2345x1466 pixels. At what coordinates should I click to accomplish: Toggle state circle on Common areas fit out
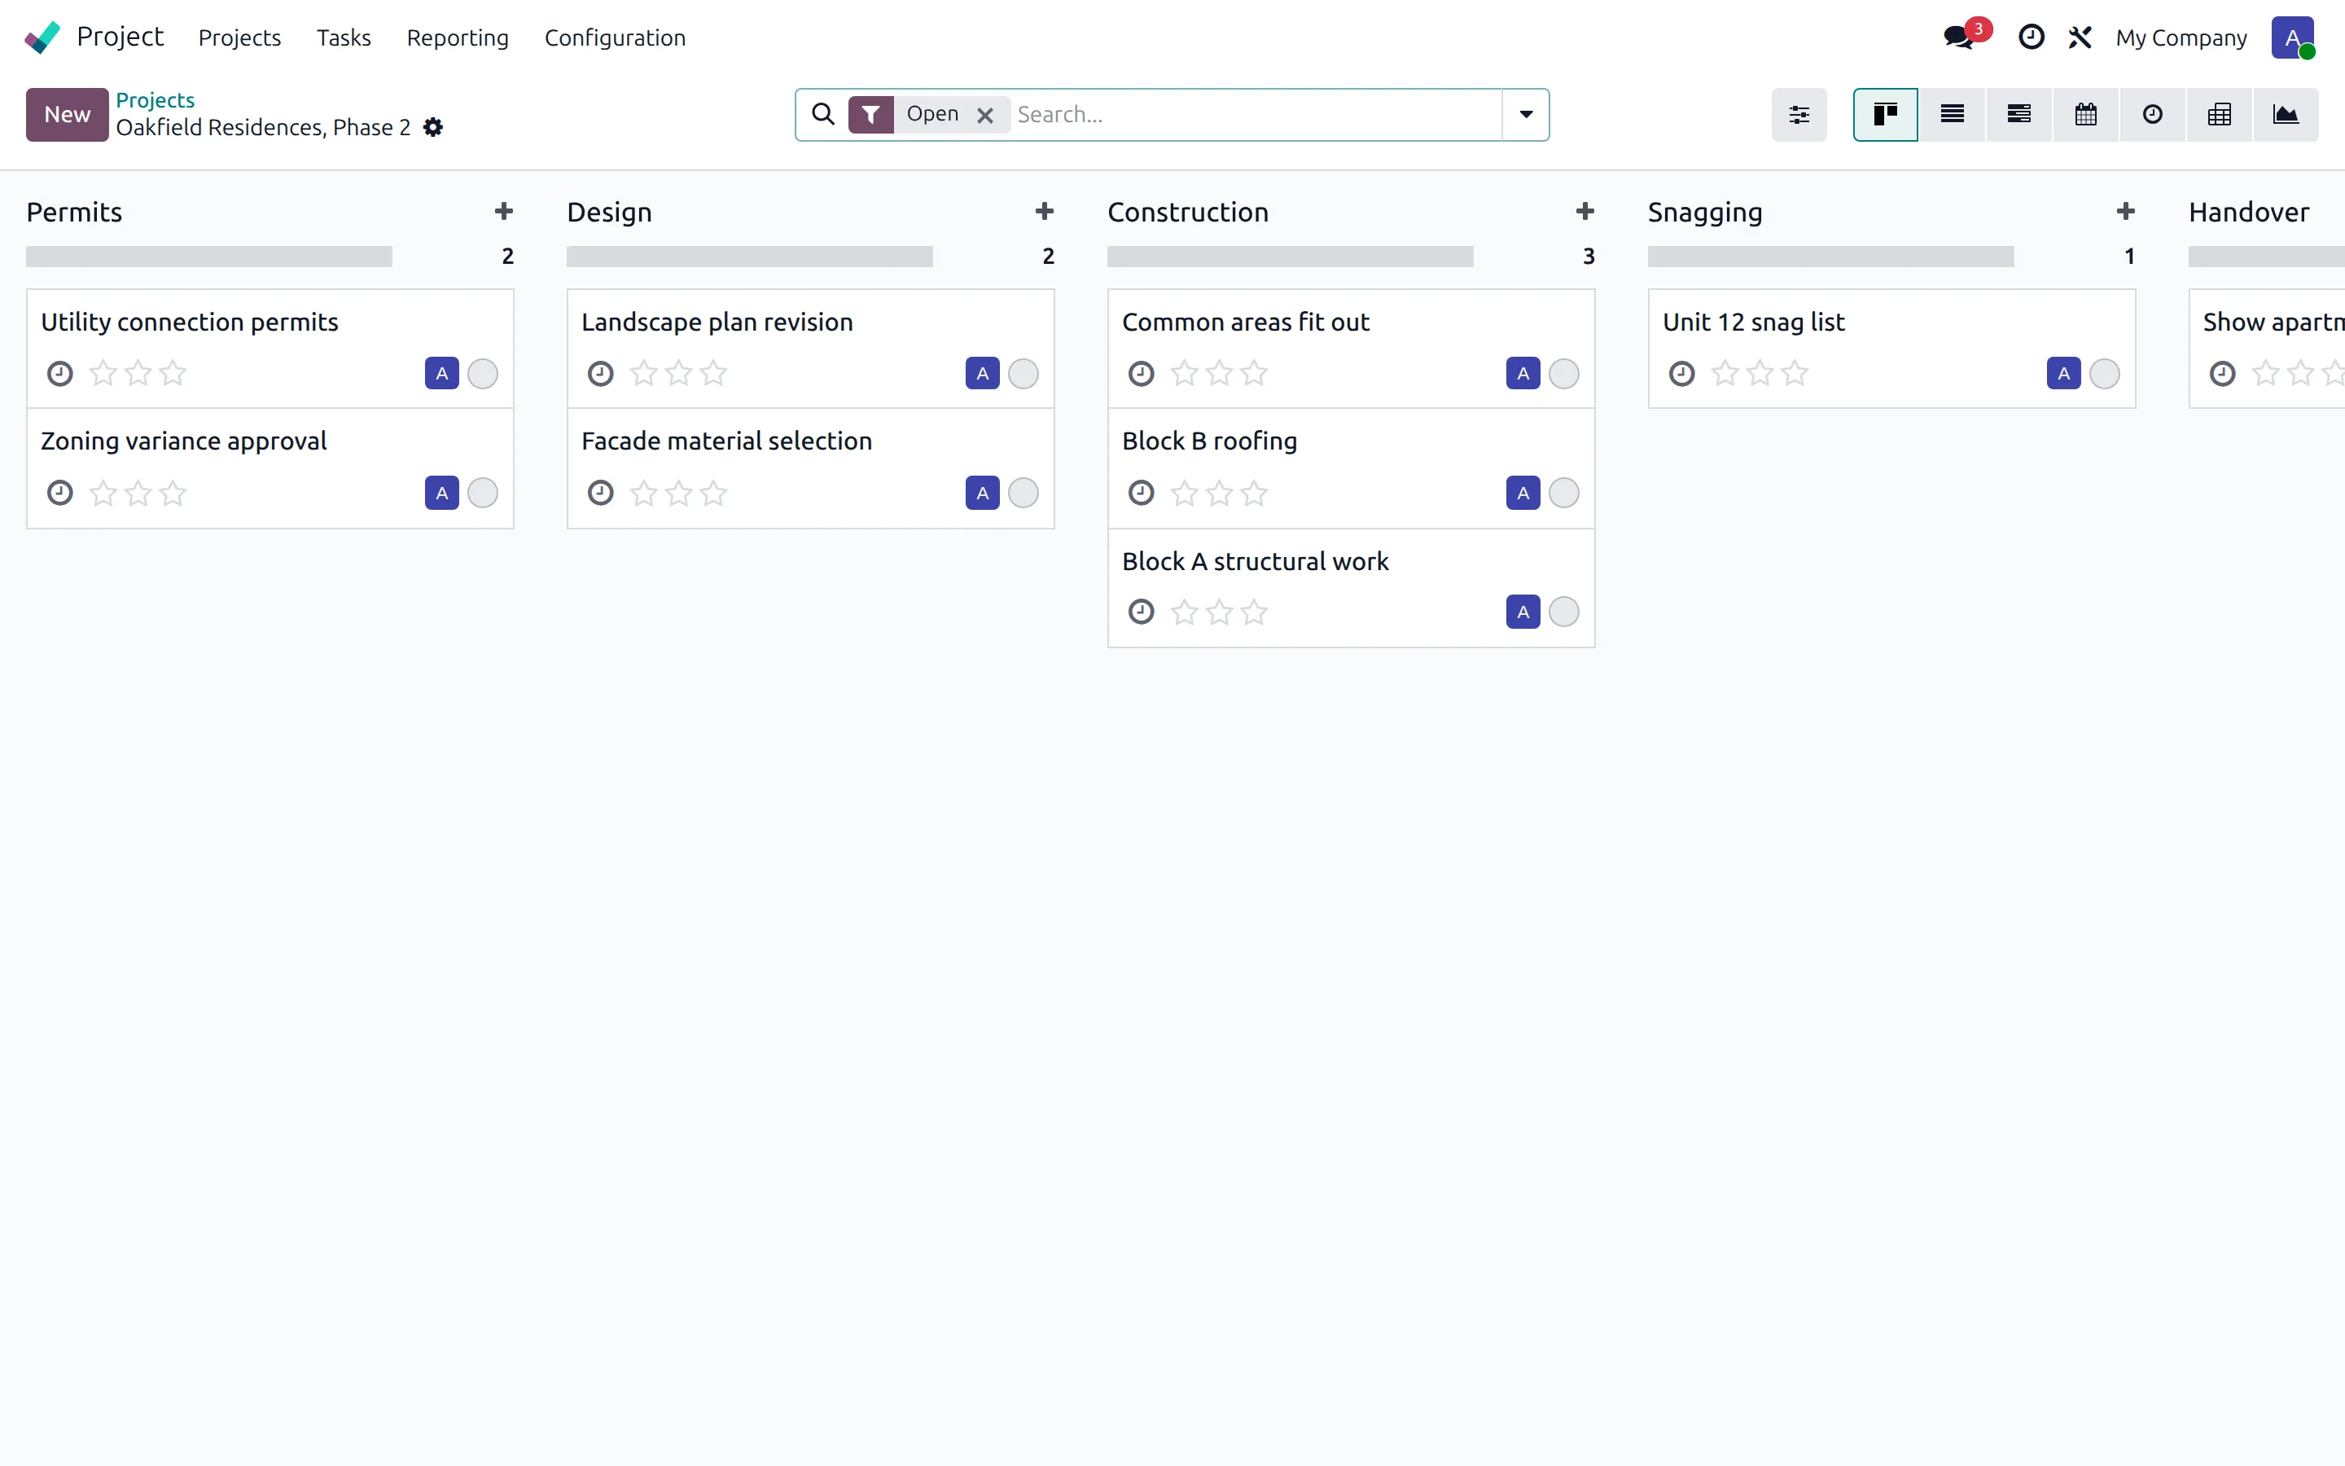(x=1564, y=373)
